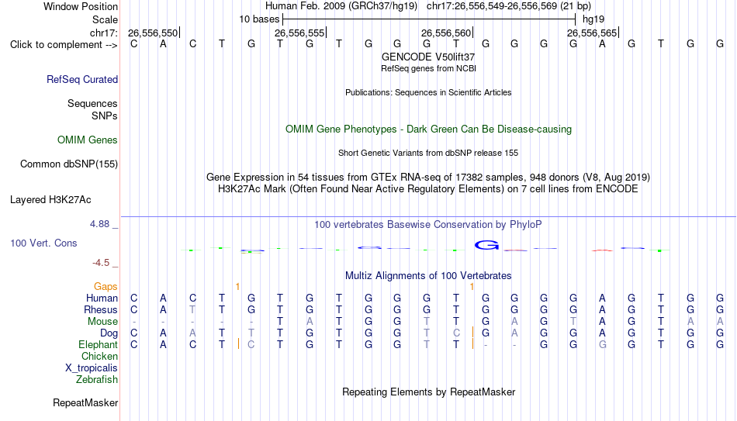Select the 'Elephant' species label
Viewport: 737px width, 421px height.
pyautogui.click(x=98, y=345)
